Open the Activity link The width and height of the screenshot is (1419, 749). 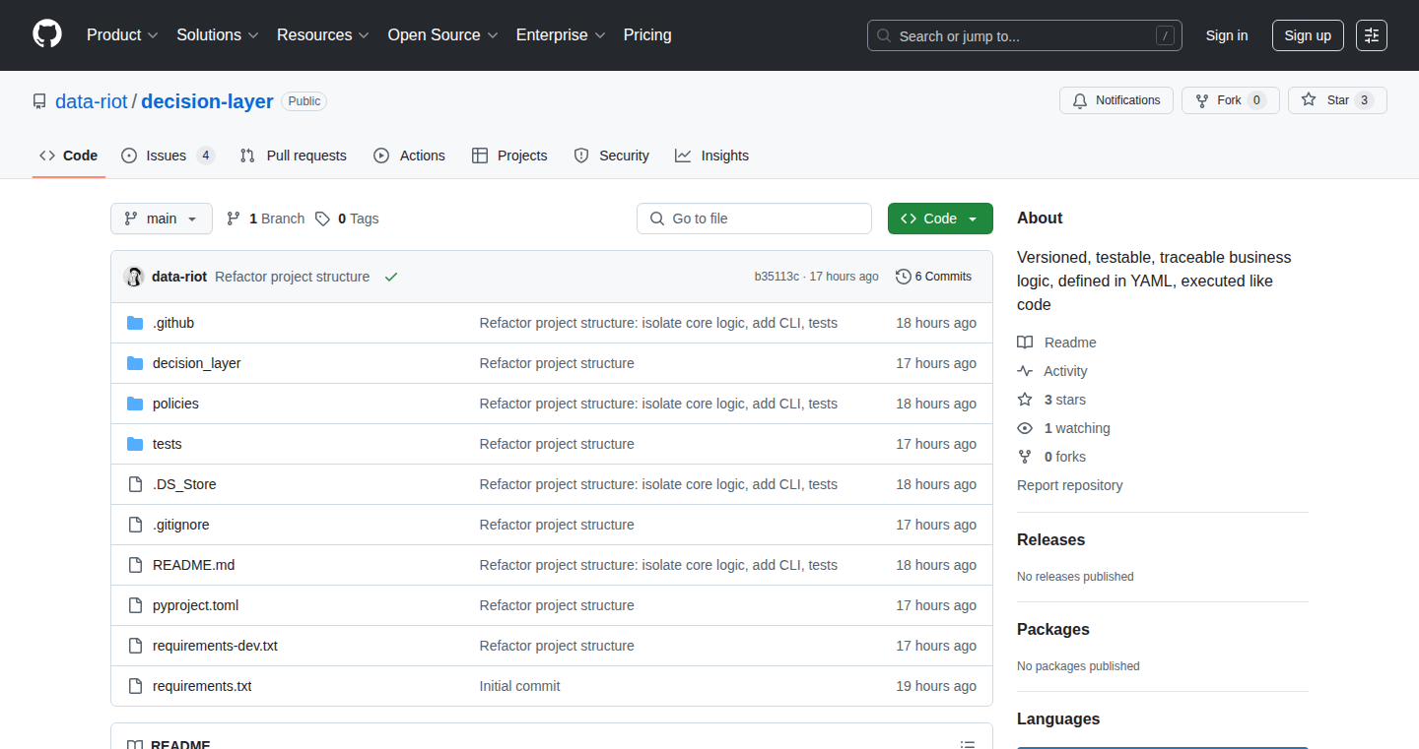click(1052, 371)
